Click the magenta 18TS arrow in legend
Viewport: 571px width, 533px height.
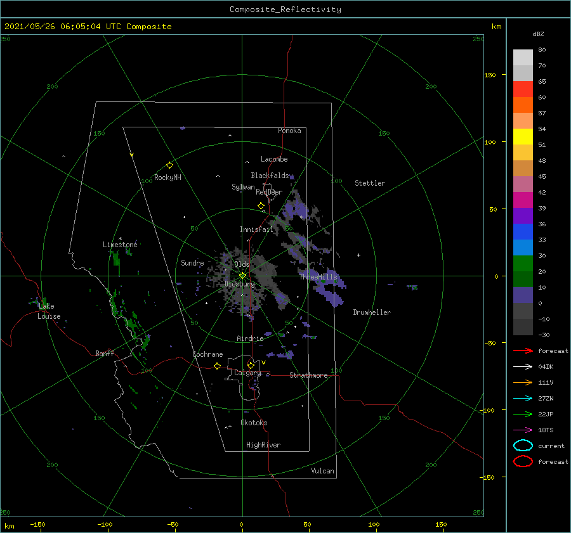point(523,430)
